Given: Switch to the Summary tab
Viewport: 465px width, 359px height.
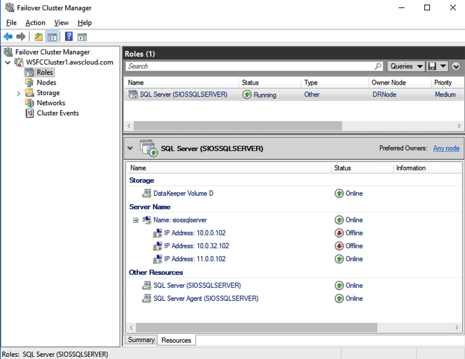Looking at the screenshot, I should [141, 340].
